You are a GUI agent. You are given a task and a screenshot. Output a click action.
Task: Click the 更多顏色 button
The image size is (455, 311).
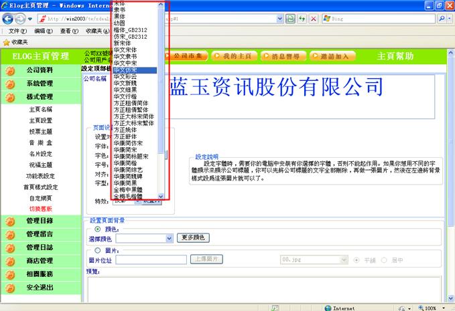194,237
